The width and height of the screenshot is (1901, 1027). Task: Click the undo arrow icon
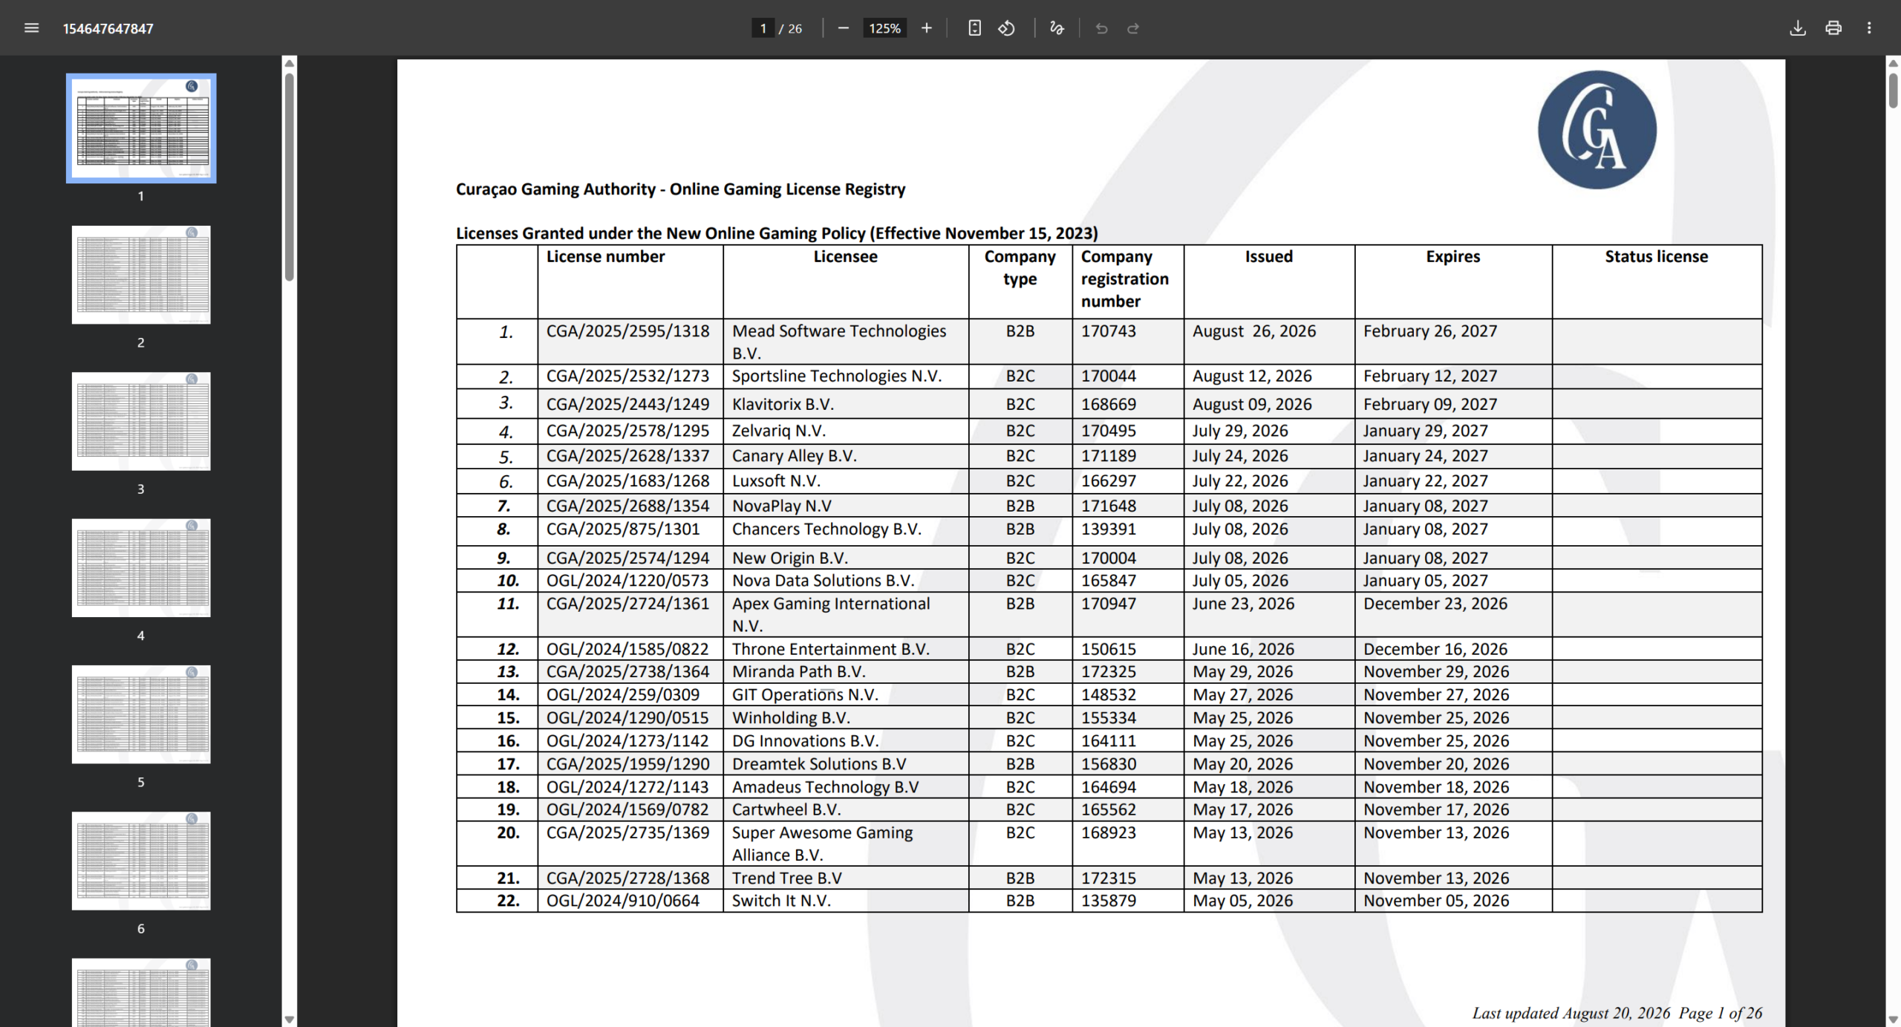pyautogui.click(x=1101, y=28)
